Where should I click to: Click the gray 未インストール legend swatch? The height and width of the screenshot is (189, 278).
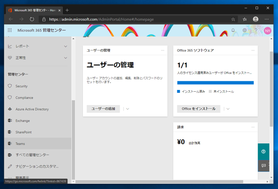click(210, 92)
